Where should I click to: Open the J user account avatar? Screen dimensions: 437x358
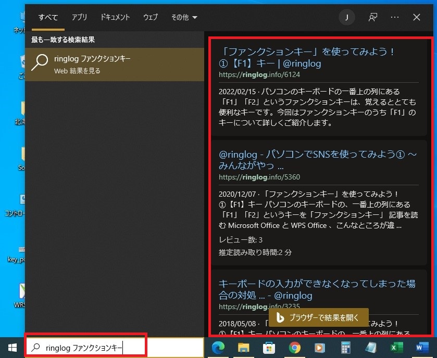pyautogui.click(x=347, y=18)
